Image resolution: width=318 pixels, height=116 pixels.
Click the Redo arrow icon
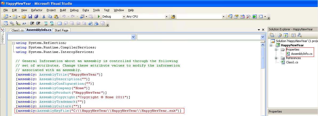pyautogui.click(x=73, y=16)
